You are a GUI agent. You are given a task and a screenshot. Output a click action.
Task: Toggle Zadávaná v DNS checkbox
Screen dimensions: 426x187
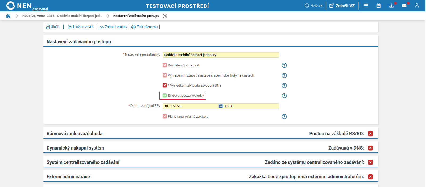(x=370, y=148)
